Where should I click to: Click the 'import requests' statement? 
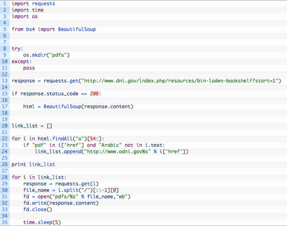tap(33, 4)
